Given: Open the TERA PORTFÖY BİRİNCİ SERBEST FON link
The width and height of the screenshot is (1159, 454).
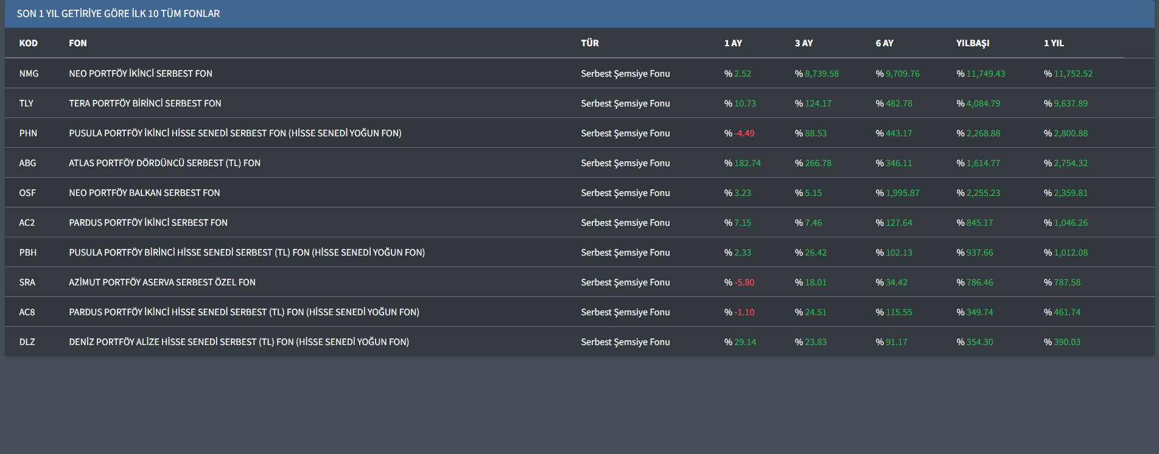Looking at the screenshot, I should (x=145, y=103).
